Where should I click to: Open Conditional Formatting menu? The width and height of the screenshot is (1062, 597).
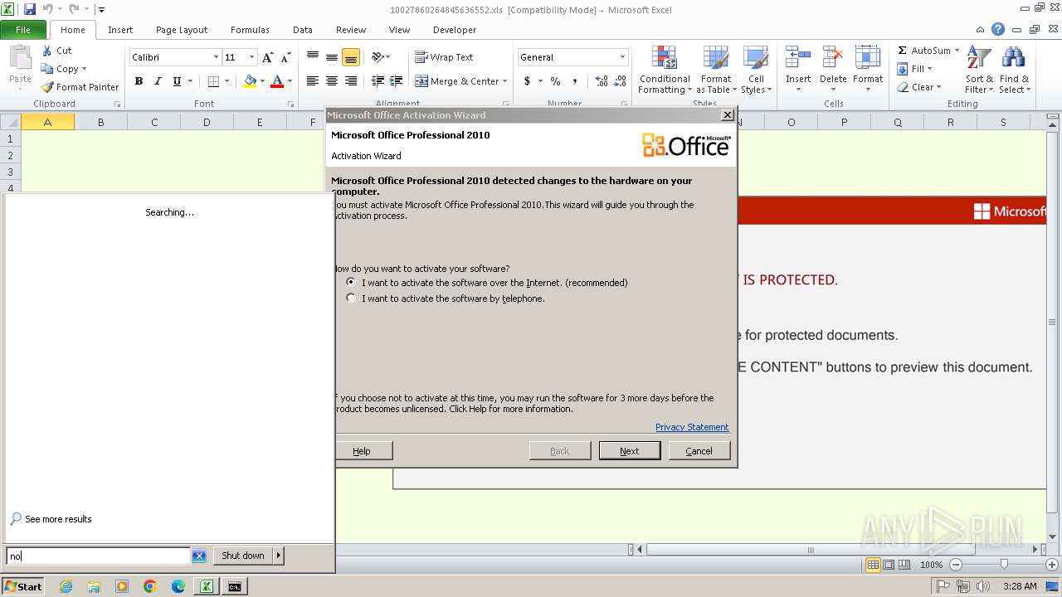[665, 70]
